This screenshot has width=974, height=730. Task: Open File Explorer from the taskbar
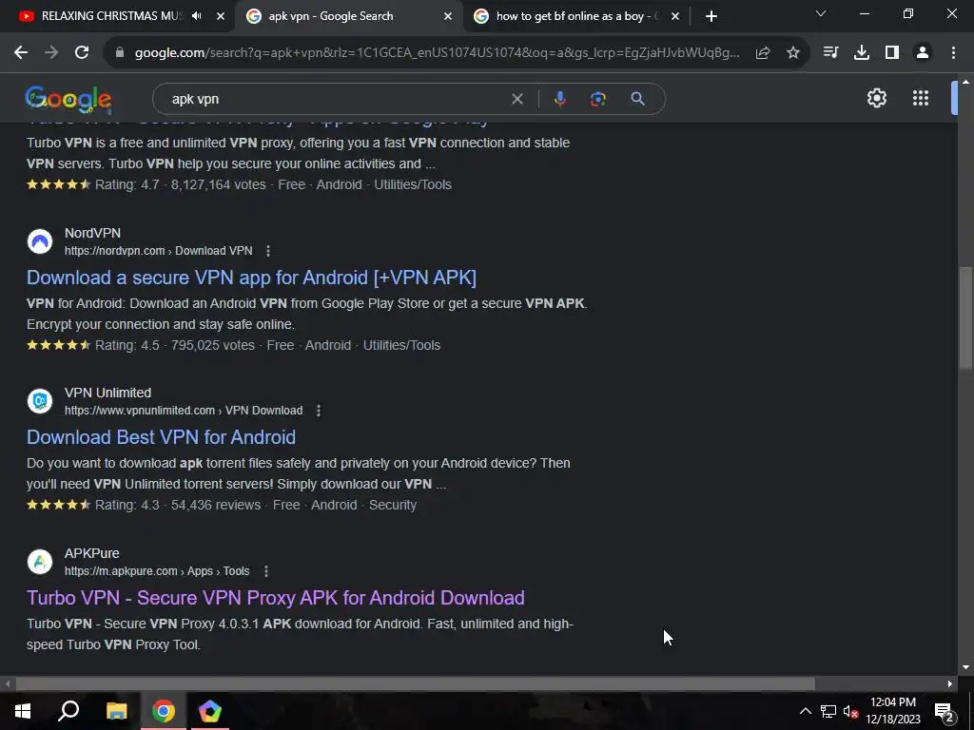point(116,711)
